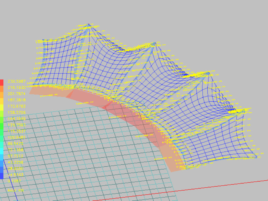Click the 187.3818 legend value
The image size is (268, 201).
(x=16, y=100)
